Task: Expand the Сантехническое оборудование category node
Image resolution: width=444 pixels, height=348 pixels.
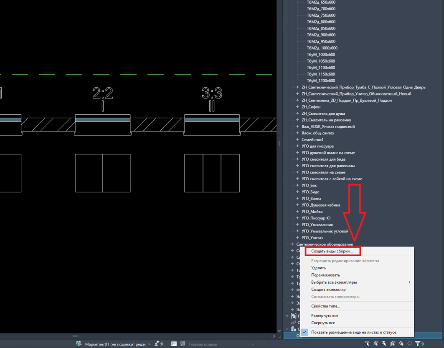Action: coord(292,244)
